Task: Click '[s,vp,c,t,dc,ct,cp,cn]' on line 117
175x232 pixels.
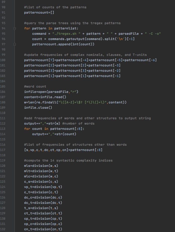Action: point(46,150)
